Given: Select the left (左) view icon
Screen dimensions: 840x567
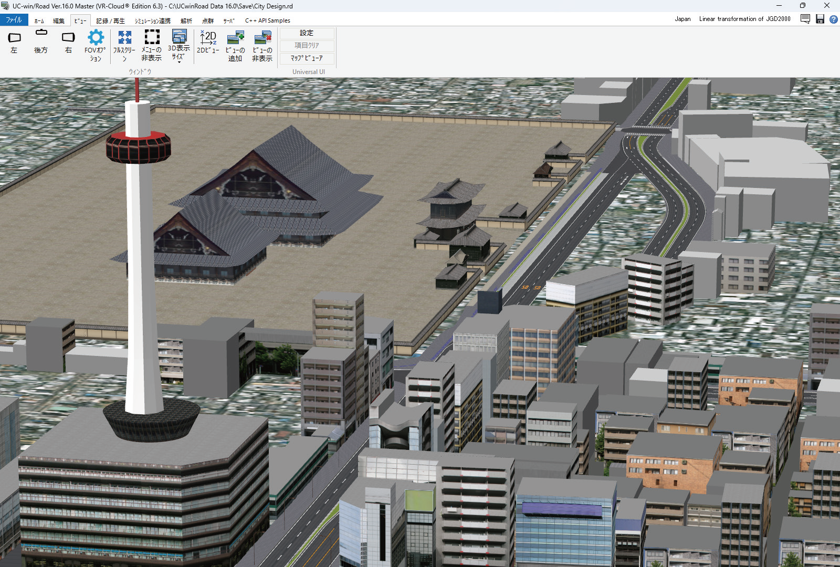Looking at the screenshot, I should tap(14, 43).
